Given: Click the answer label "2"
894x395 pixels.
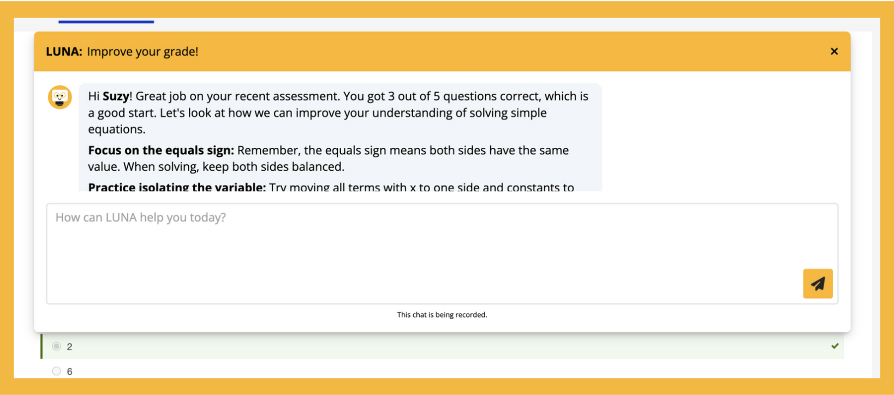Looking at the screenshot, I should (69, 347).
